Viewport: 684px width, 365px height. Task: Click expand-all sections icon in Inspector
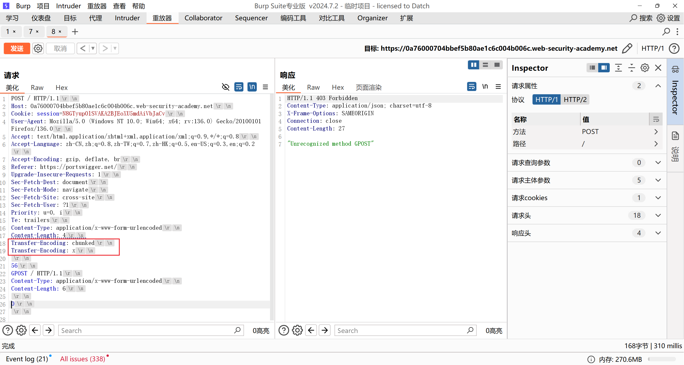(618, 68)
